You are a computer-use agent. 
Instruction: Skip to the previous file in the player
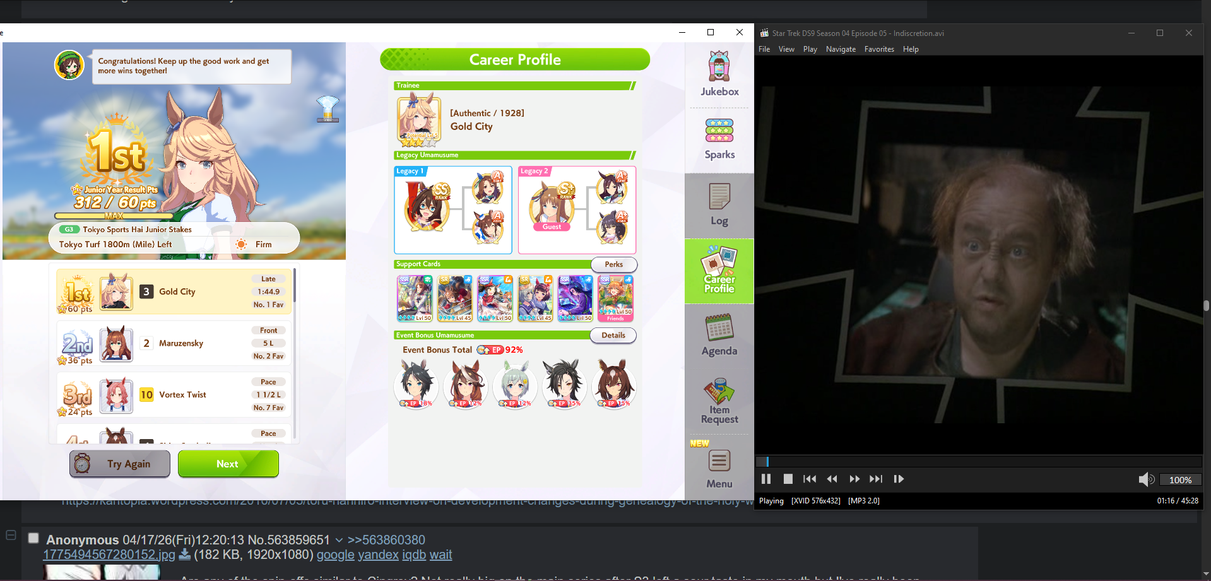click(810, 479)
